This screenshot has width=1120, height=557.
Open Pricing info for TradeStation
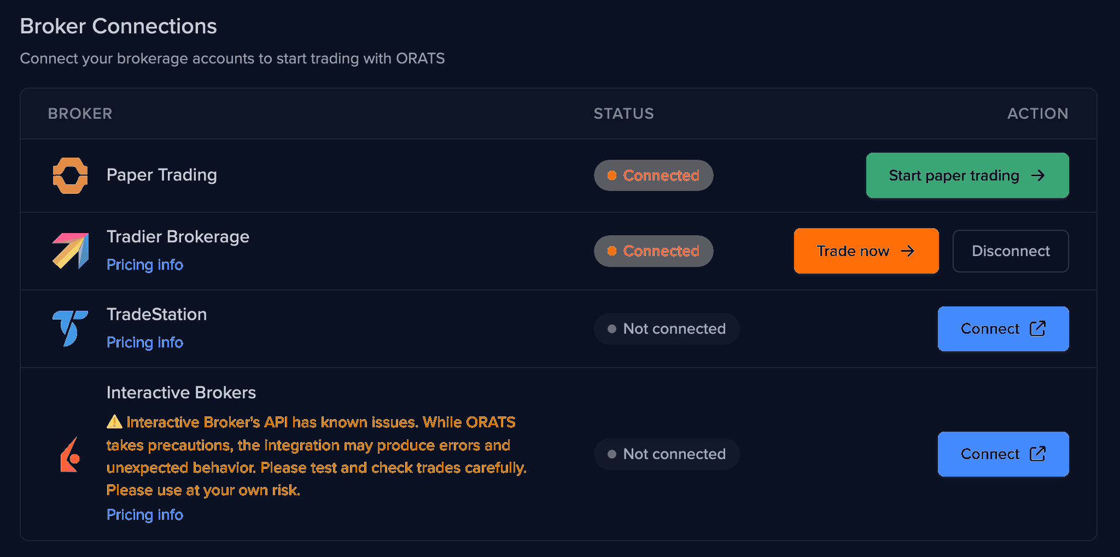coord(145,343)
